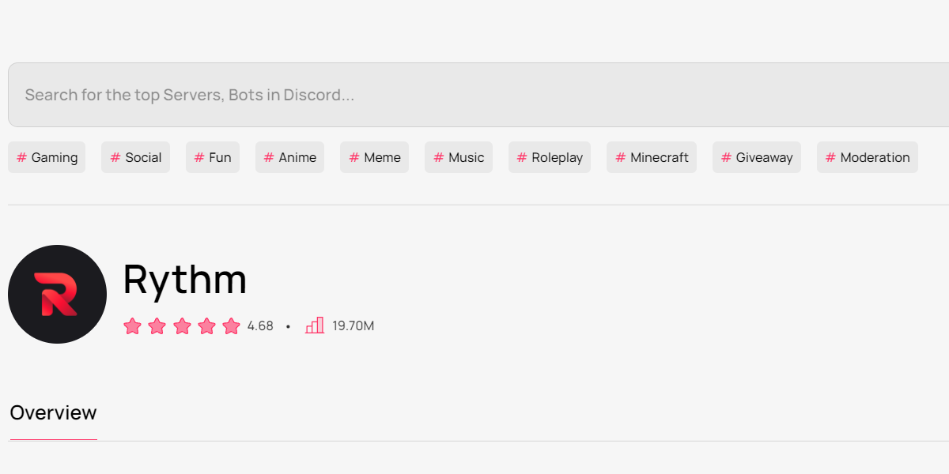Click the 19.70M server count text

click(x=352, y=325)
